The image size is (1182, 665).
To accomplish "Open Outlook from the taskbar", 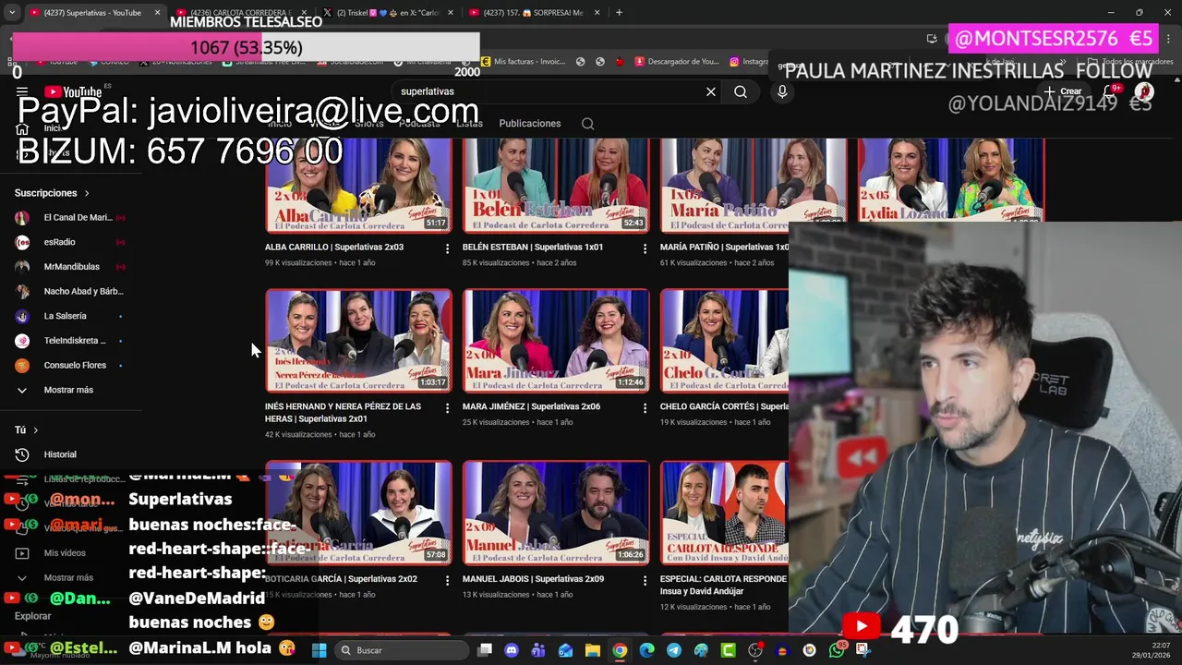I will coord(565,650).
